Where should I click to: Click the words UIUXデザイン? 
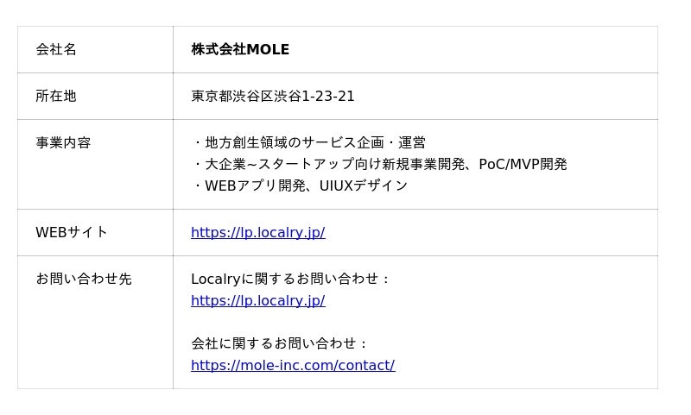[364, 185]
